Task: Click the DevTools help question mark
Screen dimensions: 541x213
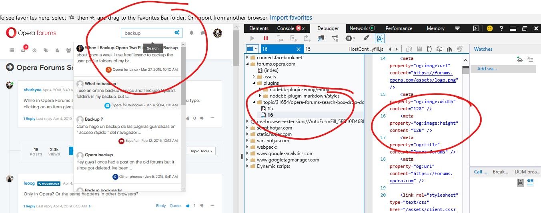Action: [x=501, y=28]
